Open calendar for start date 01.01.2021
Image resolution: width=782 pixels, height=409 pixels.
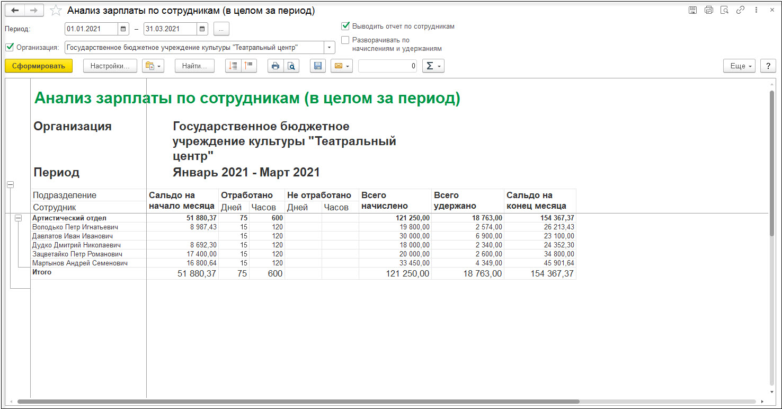pos(123,29)
